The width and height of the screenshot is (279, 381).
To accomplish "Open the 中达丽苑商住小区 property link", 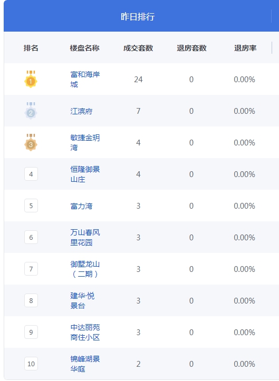I will pyautogui.click(x=85, y=332).
